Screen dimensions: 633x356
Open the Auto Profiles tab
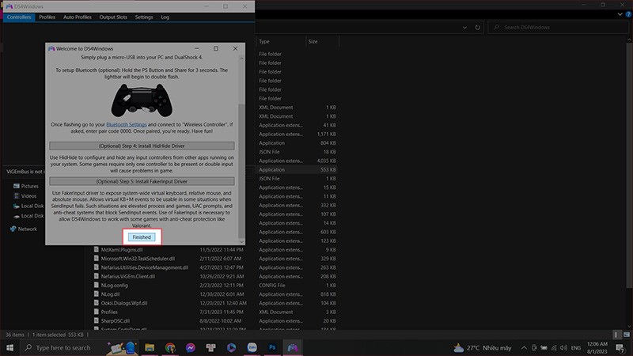77,17
